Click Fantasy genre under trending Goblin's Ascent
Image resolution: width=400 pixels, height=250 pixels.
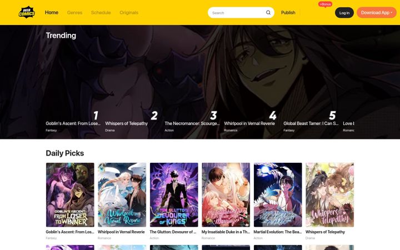point(51,131)
